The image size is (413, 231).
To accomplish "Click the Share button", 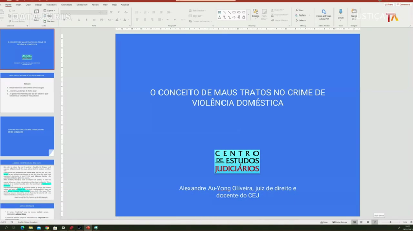I will 388,4.
